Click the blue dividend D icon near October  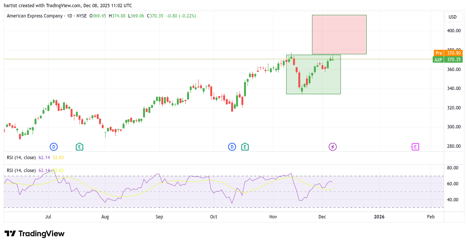(232, 147)
